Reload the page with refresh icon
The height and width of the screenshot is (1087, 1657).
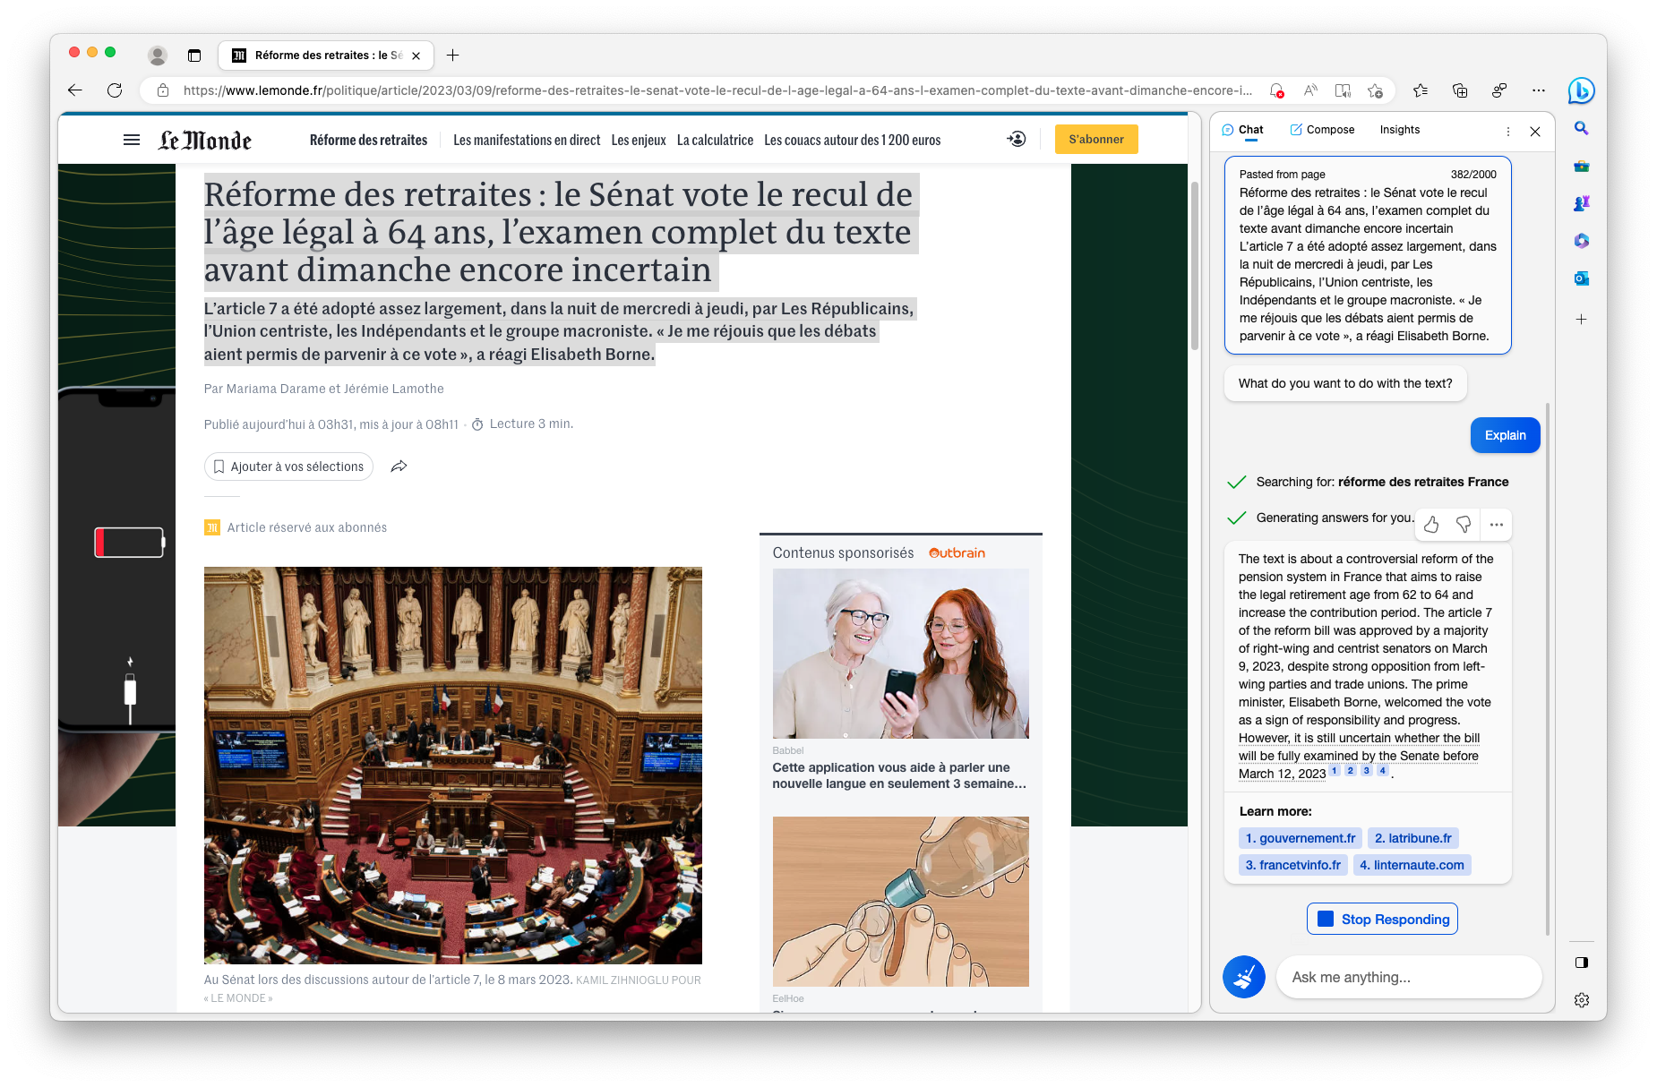115,90
